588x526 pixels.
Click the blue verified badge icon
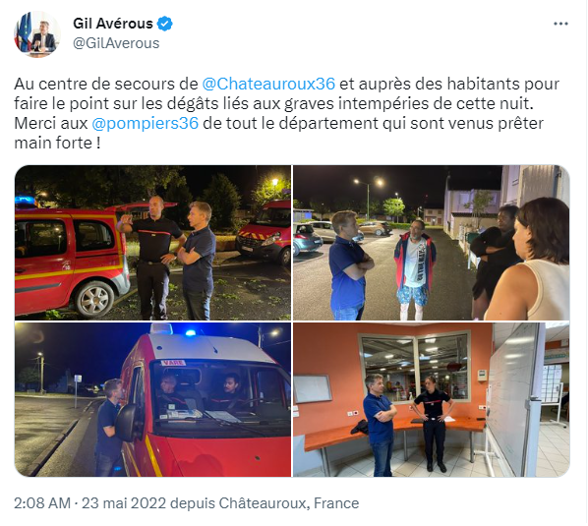coord(164,24)
